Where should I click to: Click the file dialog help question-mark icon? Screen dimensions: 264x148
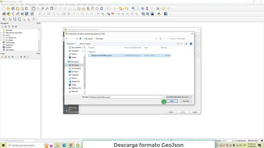tap(191, 44)
